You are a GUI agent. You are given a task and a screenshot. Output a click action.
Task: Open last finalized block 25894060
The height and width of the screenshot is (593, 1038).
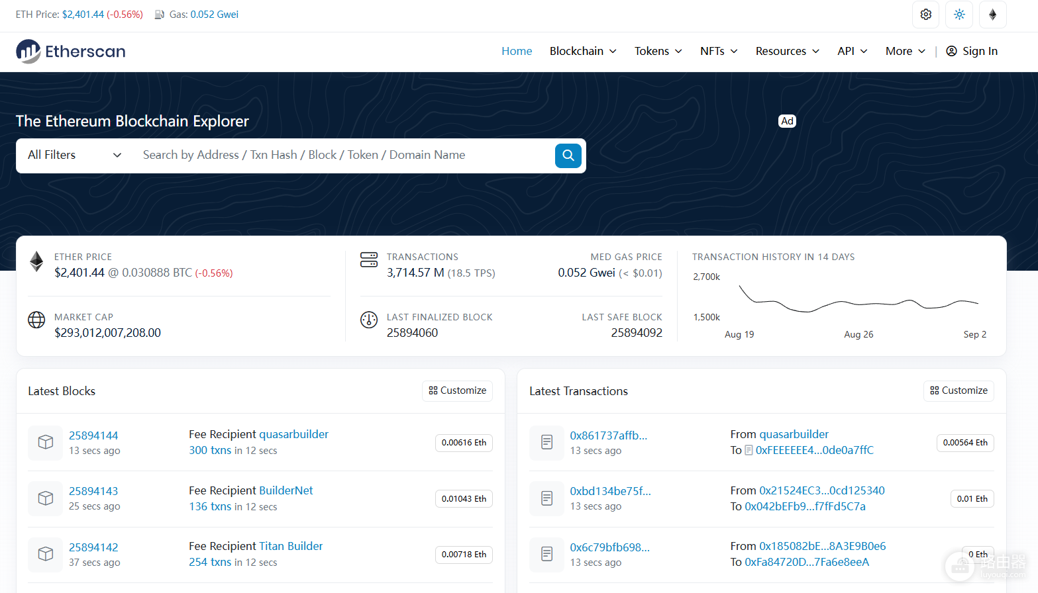413,333
